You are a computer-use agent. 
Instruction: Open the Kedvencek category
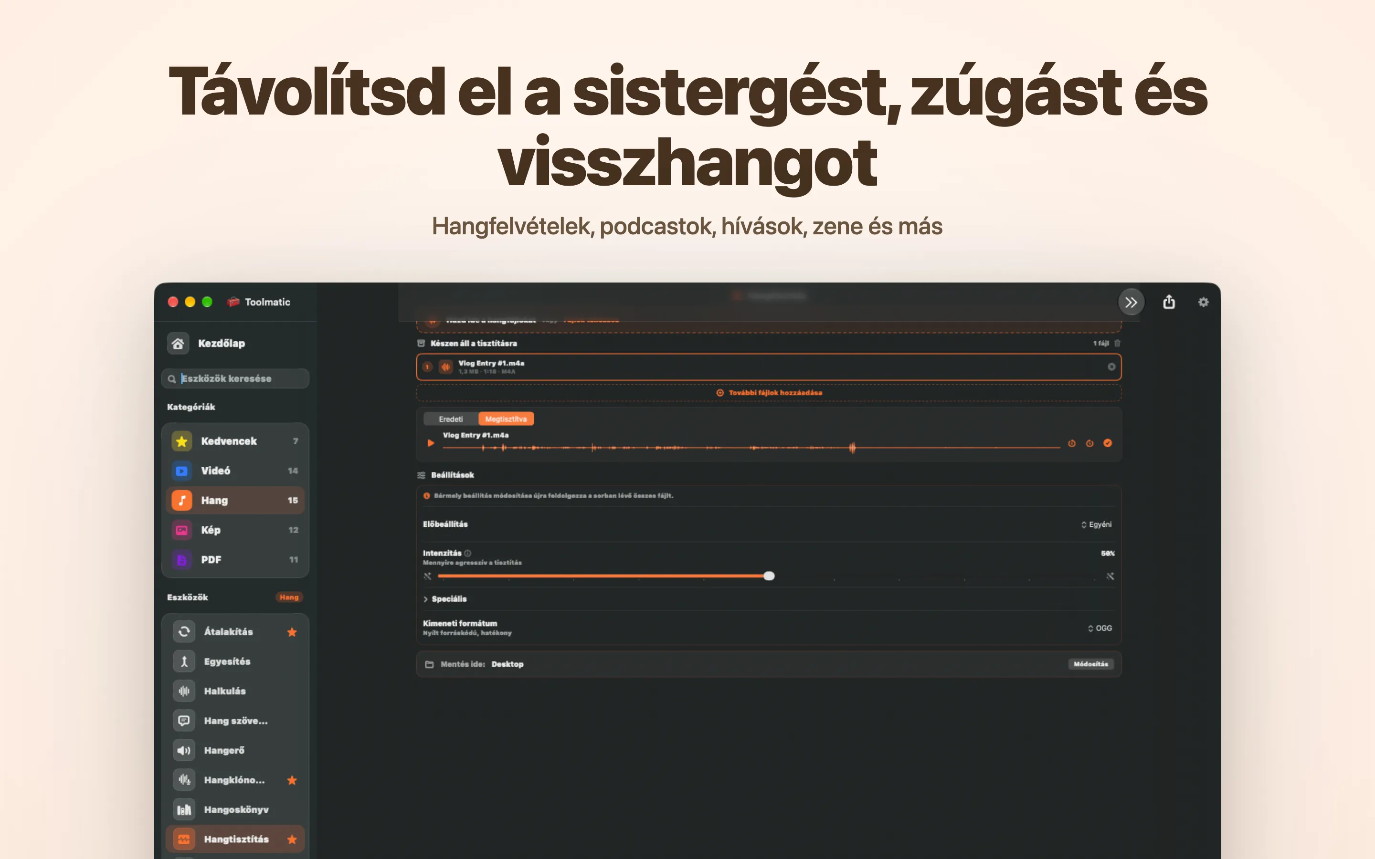click(235, 441)
